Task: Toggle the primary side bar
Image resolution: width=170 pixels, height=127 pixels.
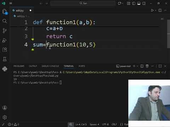Action: click(134, 4)
